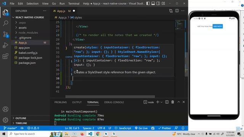Click the master branch status item
The width and height of the screenshot is (244, 137).
coord(10,128)
